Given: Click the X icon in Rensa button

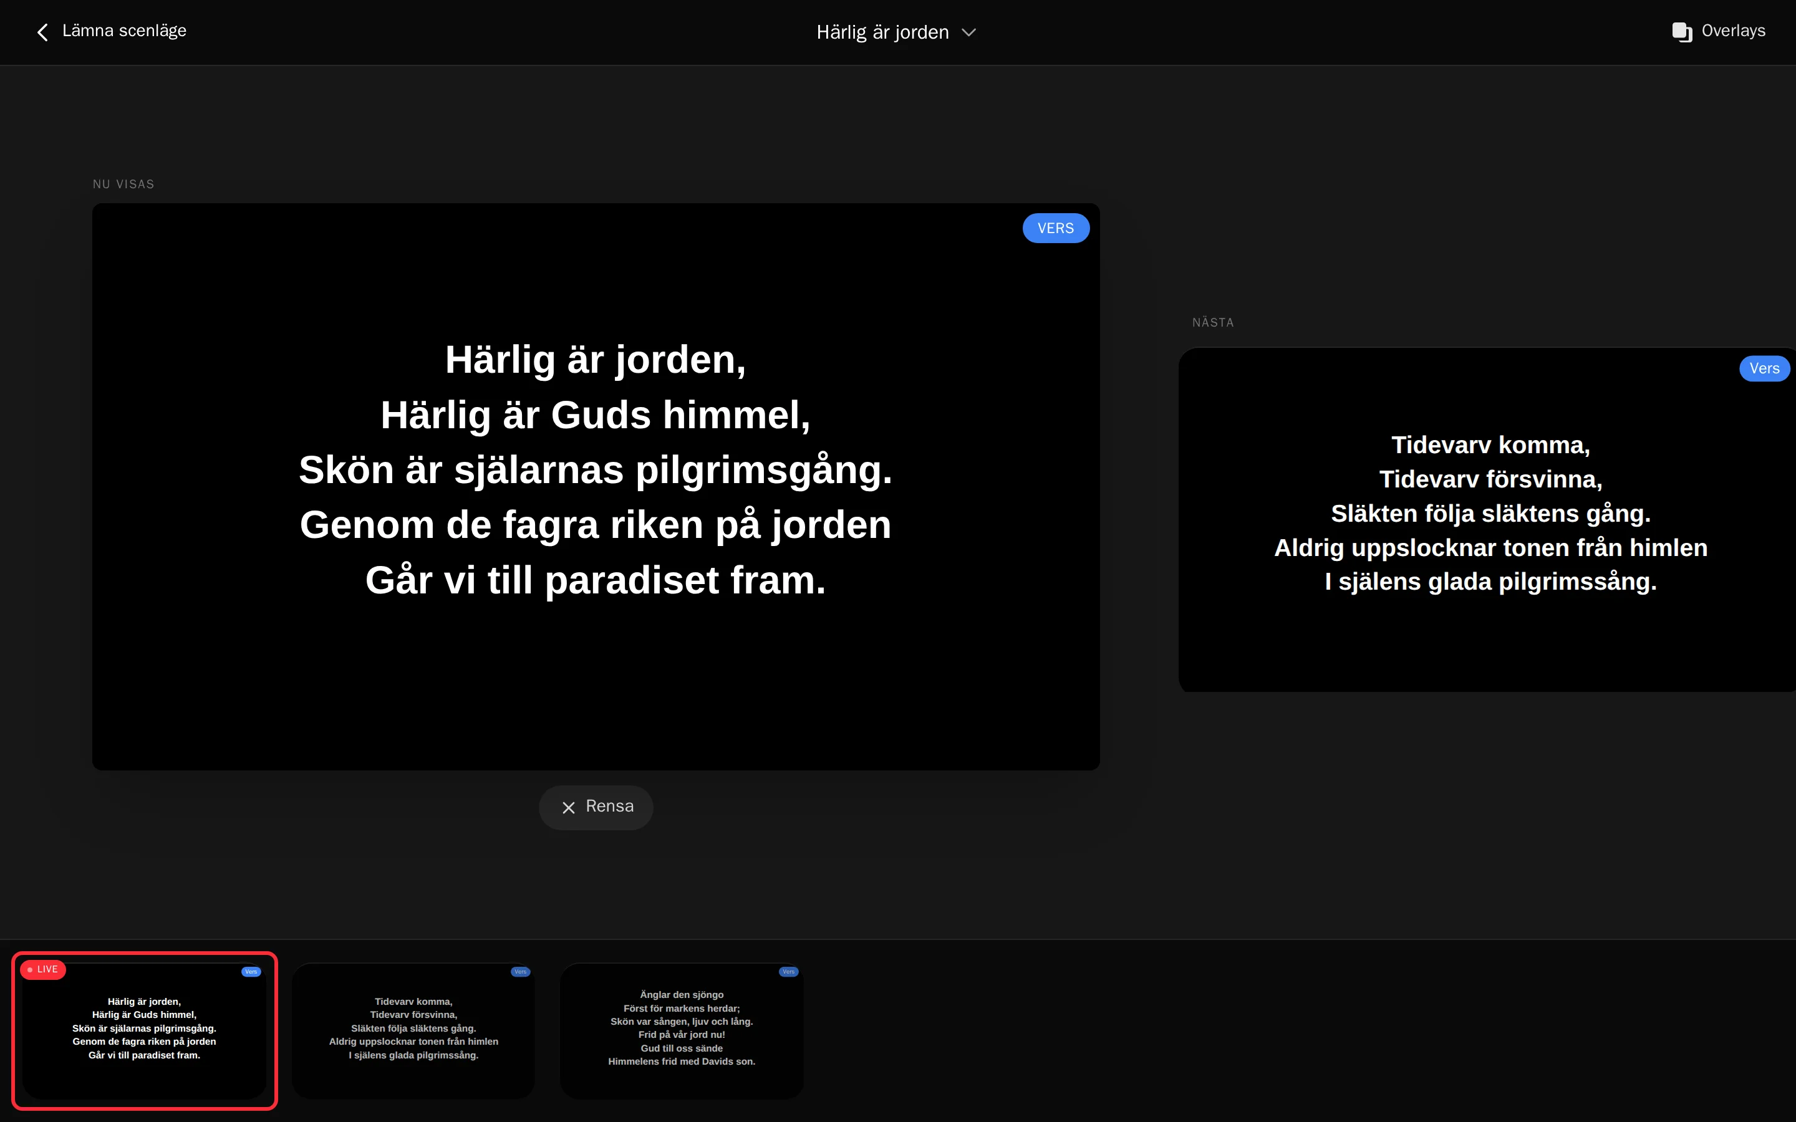Looking at the screenshot, I should point(569,807).
